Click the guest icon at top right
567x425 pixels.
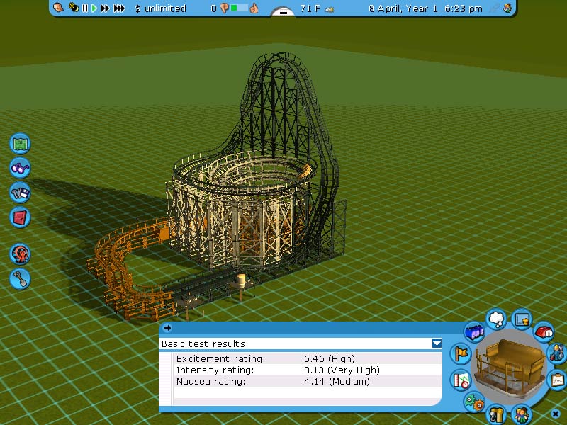(x=507, y=8)
